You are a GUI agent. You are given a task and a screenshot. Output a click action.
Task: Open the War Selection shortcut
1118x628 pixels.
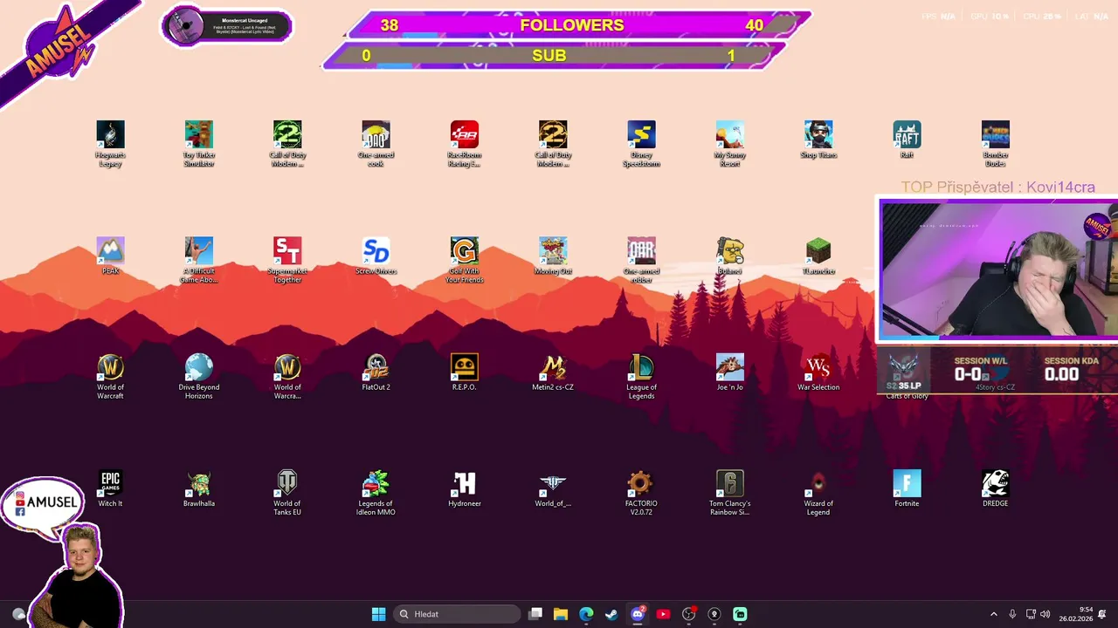click(818, 372)
